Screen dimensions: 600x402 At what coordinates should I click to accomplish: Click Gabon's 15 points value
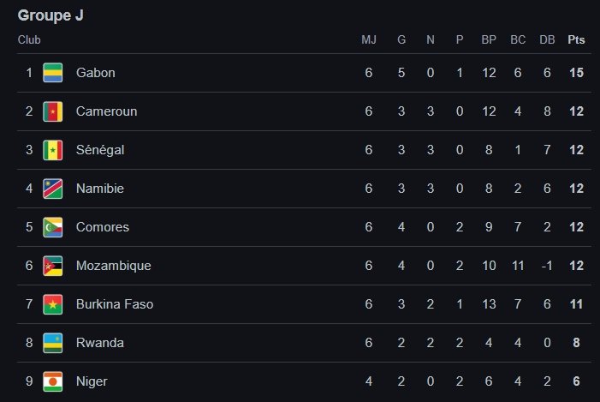[576, 73]
